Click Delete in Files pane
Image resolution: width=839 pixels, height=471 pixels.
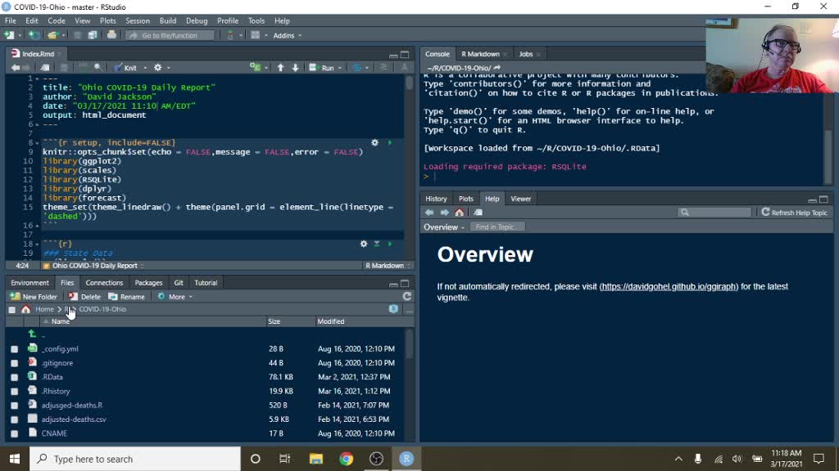(84, 296)
